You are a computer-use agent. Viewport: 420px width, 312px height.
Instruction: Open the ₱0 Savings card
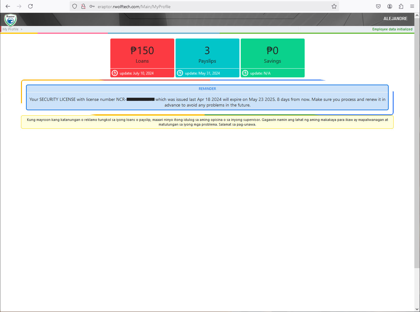[x=272, y=54]
